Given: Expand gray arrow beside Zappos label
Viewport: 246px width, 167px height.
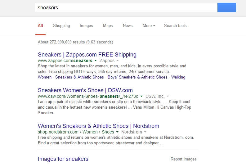Looking at the screenshot, I should (x=118, y=61).
